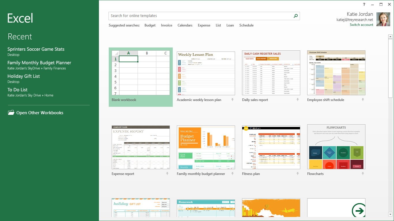This screenshot has height=221, width=394.
Task: Pin the Fitness plan template
Action: point(298,174)
